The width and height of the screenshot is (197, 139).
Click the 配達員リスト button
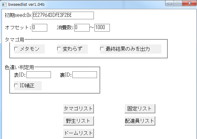pos(140,121)
